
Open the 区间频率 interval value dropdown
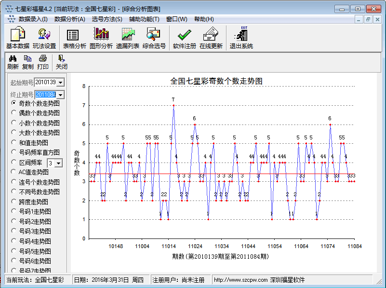pyautogui.click(x=59, y=163)
